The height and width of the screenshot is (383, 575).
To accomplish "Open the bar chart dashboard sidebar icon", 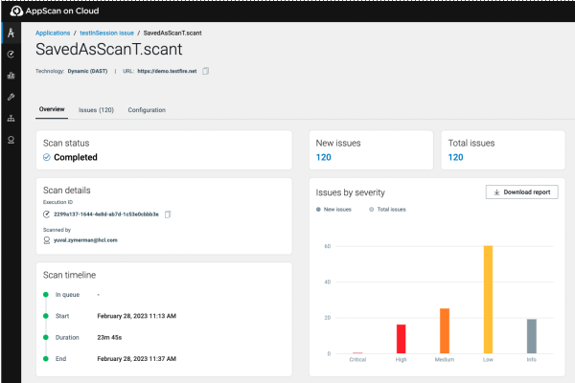I will [11, 76].
